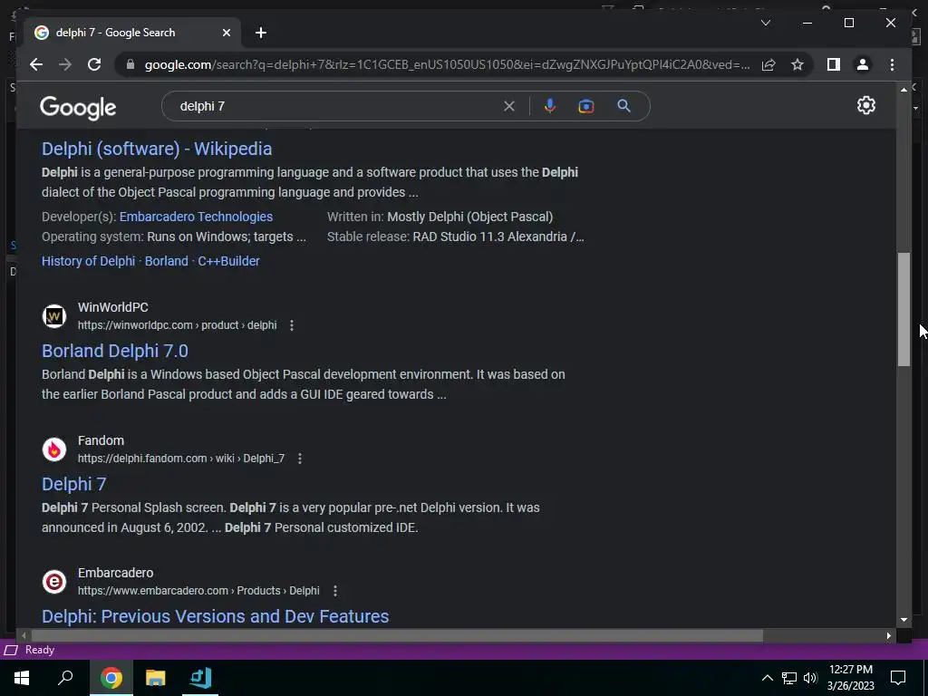Viewport: 928px width, 696px height.
Task: Open options menu for Fandom result
Action: tap(299, 458)
